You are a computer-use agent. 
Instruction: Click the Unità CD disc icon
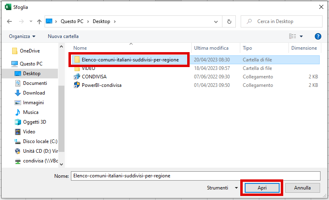[x=18, y=151]
